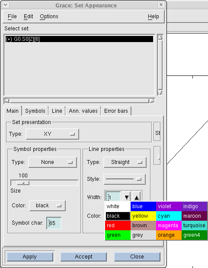208x268 pixels.
Task: Pick the turquoise color swatch
Action: pos(194,226)
